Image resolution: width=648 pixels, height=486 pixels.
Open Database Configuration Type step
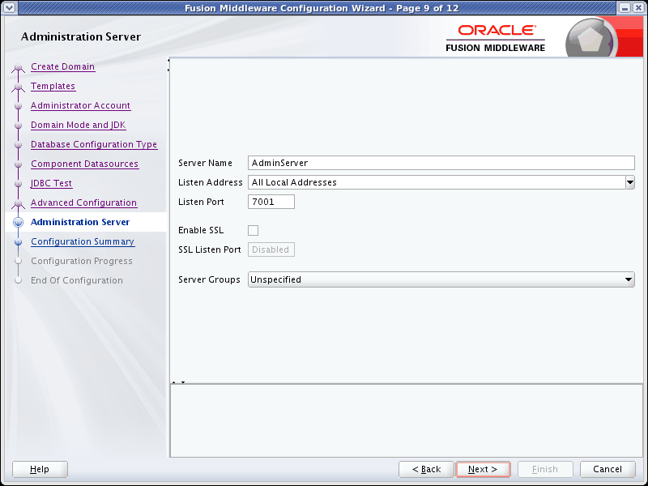point(94,144)
